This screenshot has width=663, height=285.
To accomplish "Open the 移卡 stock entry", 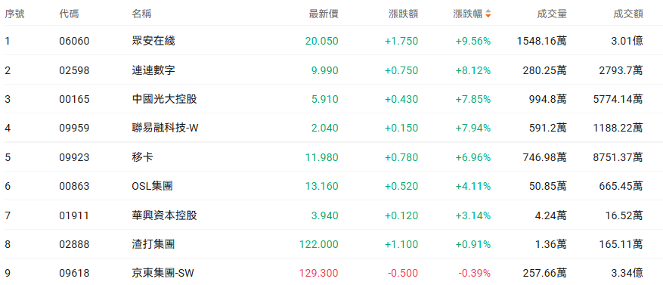I will tap(142, 157).
